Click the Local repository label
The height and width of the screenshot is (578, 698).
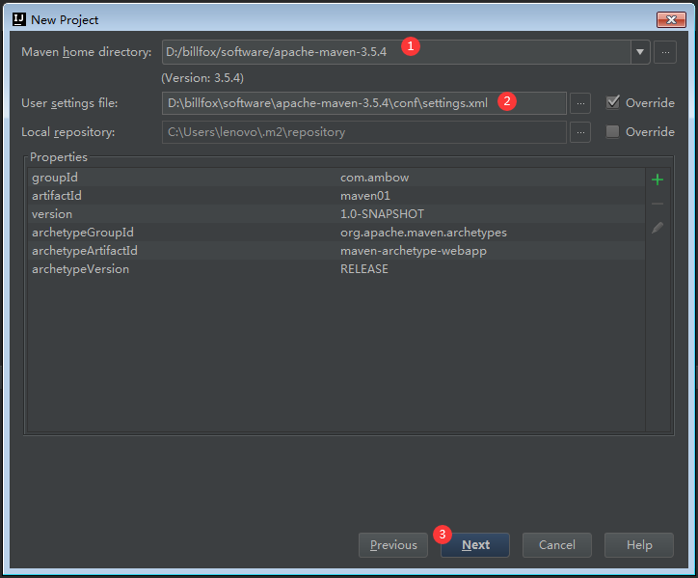68,132
